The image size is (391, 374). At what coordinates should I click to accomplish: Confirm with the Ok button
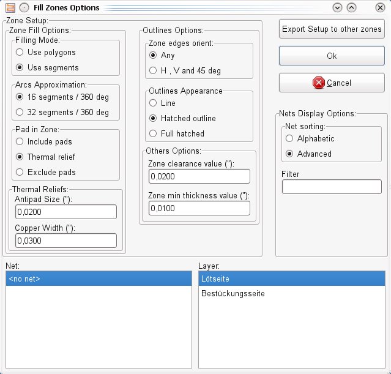coord(332,56)
